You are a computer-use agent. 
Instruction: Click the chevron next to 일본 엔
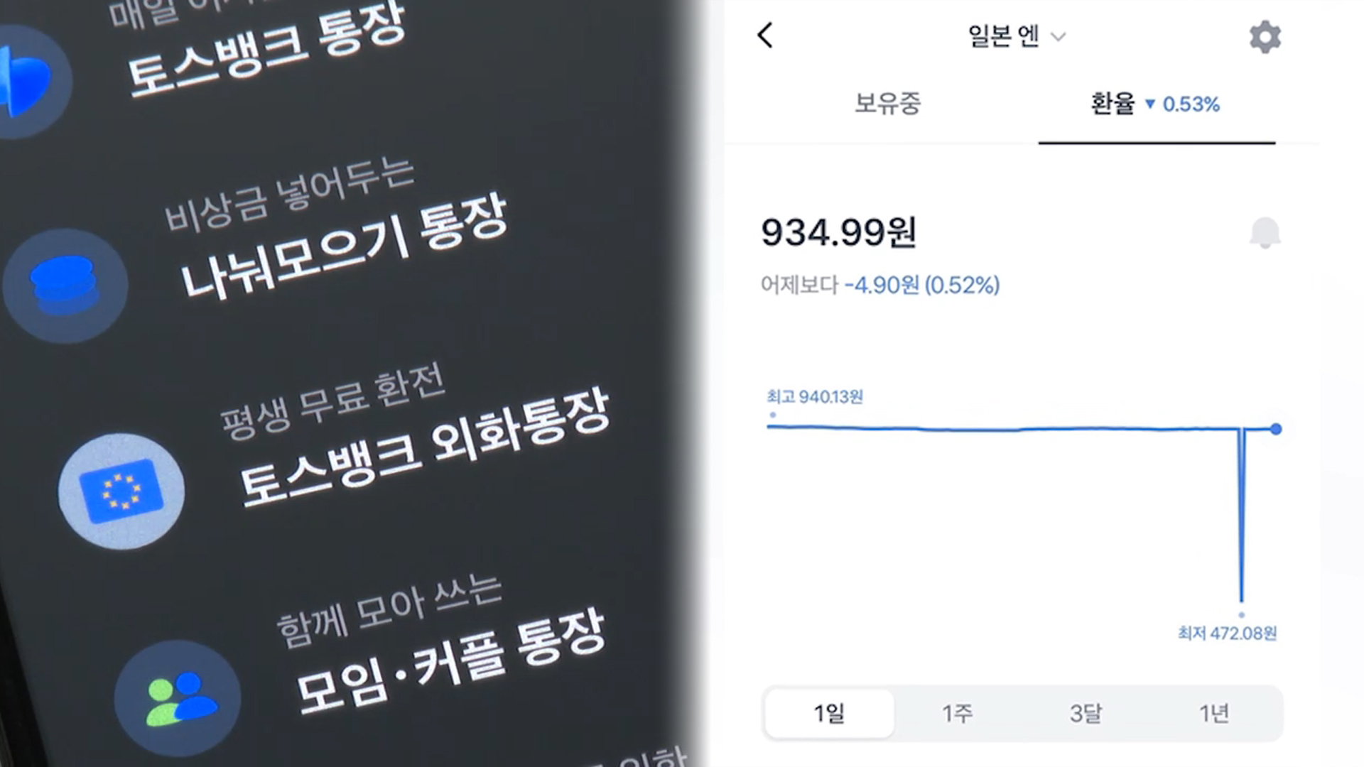(x=1059, y=37)
